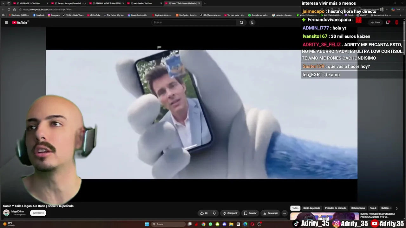Open the 'Ver más tarde - Yo...' bookmark
The image size is (406, 228).
(x=234, y=15)
